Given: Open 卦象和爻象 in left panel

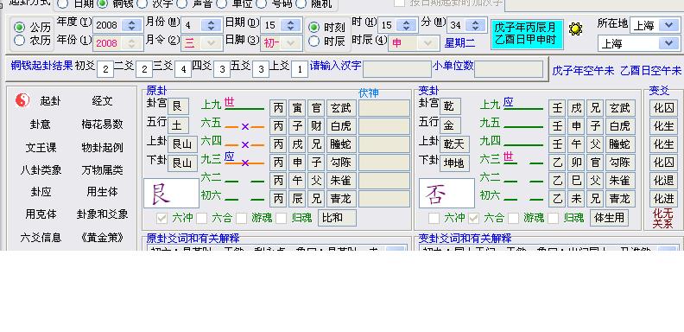Looking at the screenshot, I should 103,214.
